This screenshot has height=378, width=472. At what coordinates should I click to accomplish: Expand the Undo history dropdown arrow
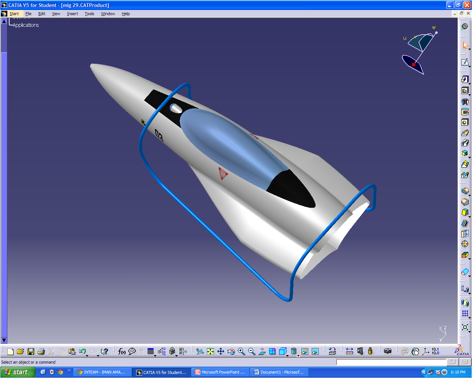[x=87, y=356]
